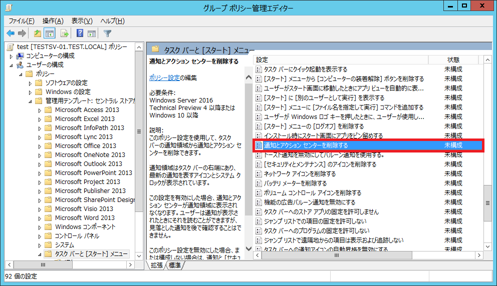Click the settings list horizontal scrollbar thumb
This screenshot has height=286, width=497.
pos(337,255)
